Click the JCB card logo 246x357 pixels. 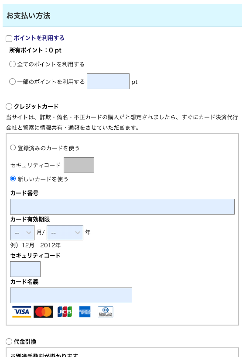65,312
